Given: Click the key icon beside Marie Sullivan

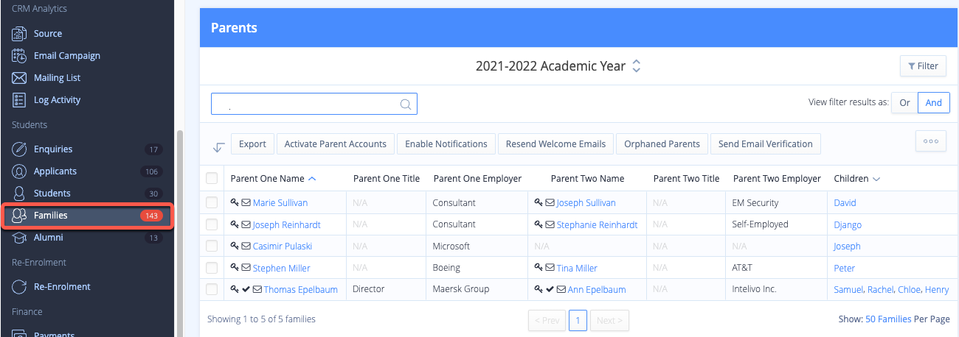Looking at the screenshot, I should pyautogui.click(x=235, y=202).
